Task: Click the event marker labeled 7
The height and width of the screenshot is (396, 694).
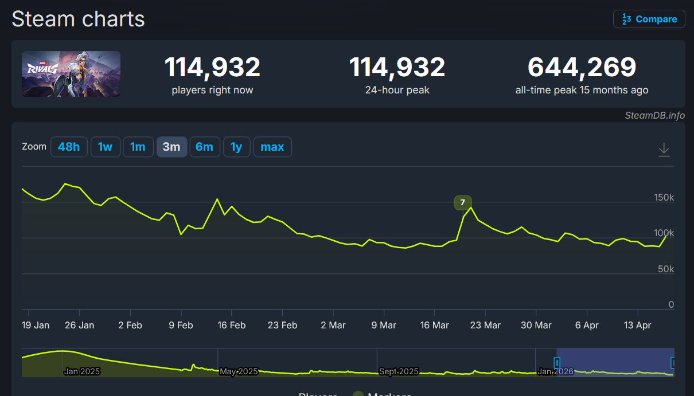Action: (x=463, y=202)
